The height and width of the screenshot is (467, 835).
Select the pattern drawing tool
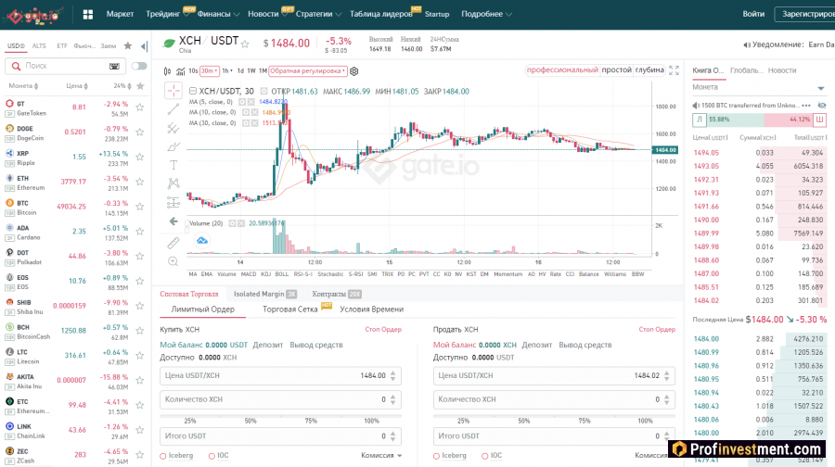click(173, 183)
